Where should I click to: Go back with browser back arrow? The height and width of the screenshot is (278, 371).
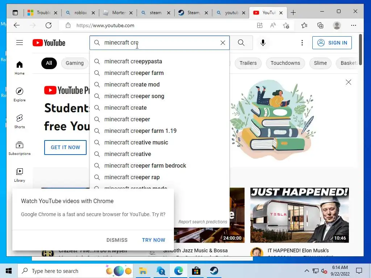click(17, 25)
